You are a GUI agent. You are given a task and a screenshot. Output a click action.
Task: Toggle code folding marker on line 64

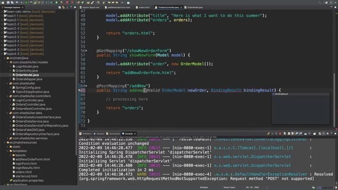(86, 86)
